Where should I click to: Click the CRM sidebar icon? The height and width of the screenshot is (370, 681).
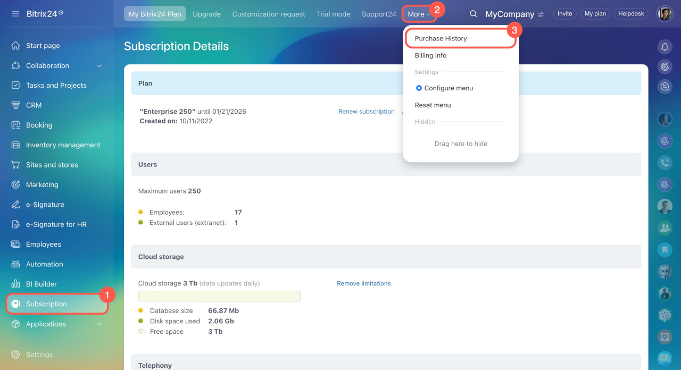16,105
